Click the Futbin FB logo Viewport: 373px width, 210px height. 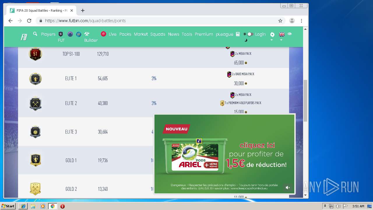point(24,37)
